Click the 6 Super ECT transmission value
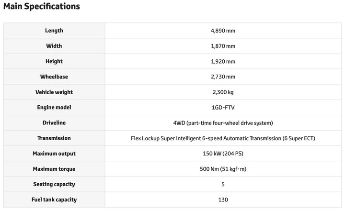This screenshot has width=345, height=211. pyautogui.click(x=223, y=138)
